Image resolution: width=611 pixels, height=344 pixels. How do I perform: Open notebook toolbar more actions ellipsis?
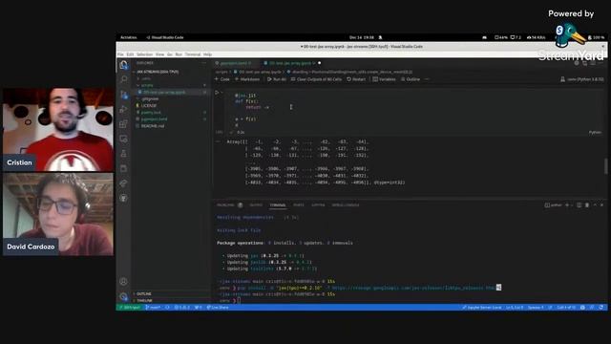pyautogui.click(x=427, y=79)
